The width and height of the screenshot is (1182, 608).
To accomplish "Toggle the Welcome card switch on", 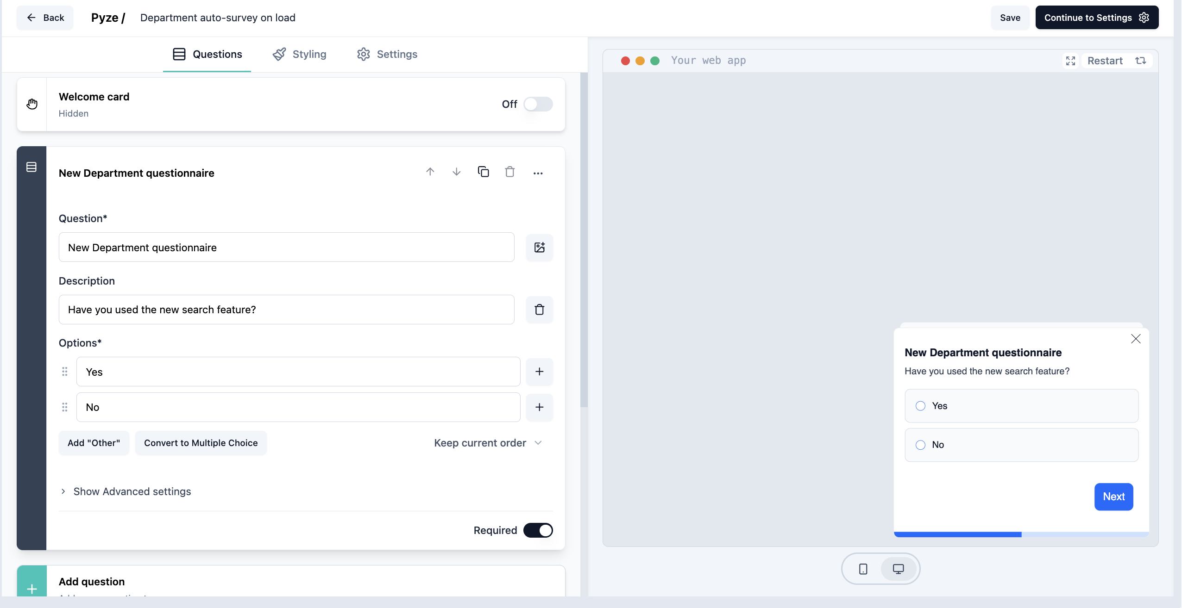I will 538,104.
